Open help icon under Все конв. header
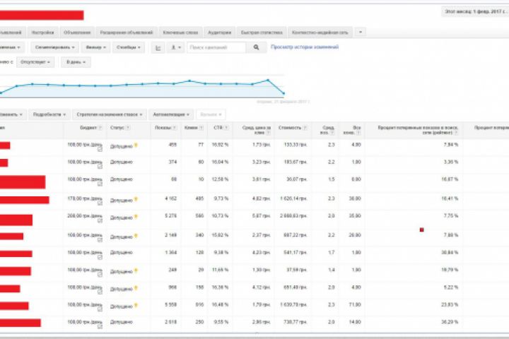Viewport: 509px width, 339px height. (x=358, y=133)
